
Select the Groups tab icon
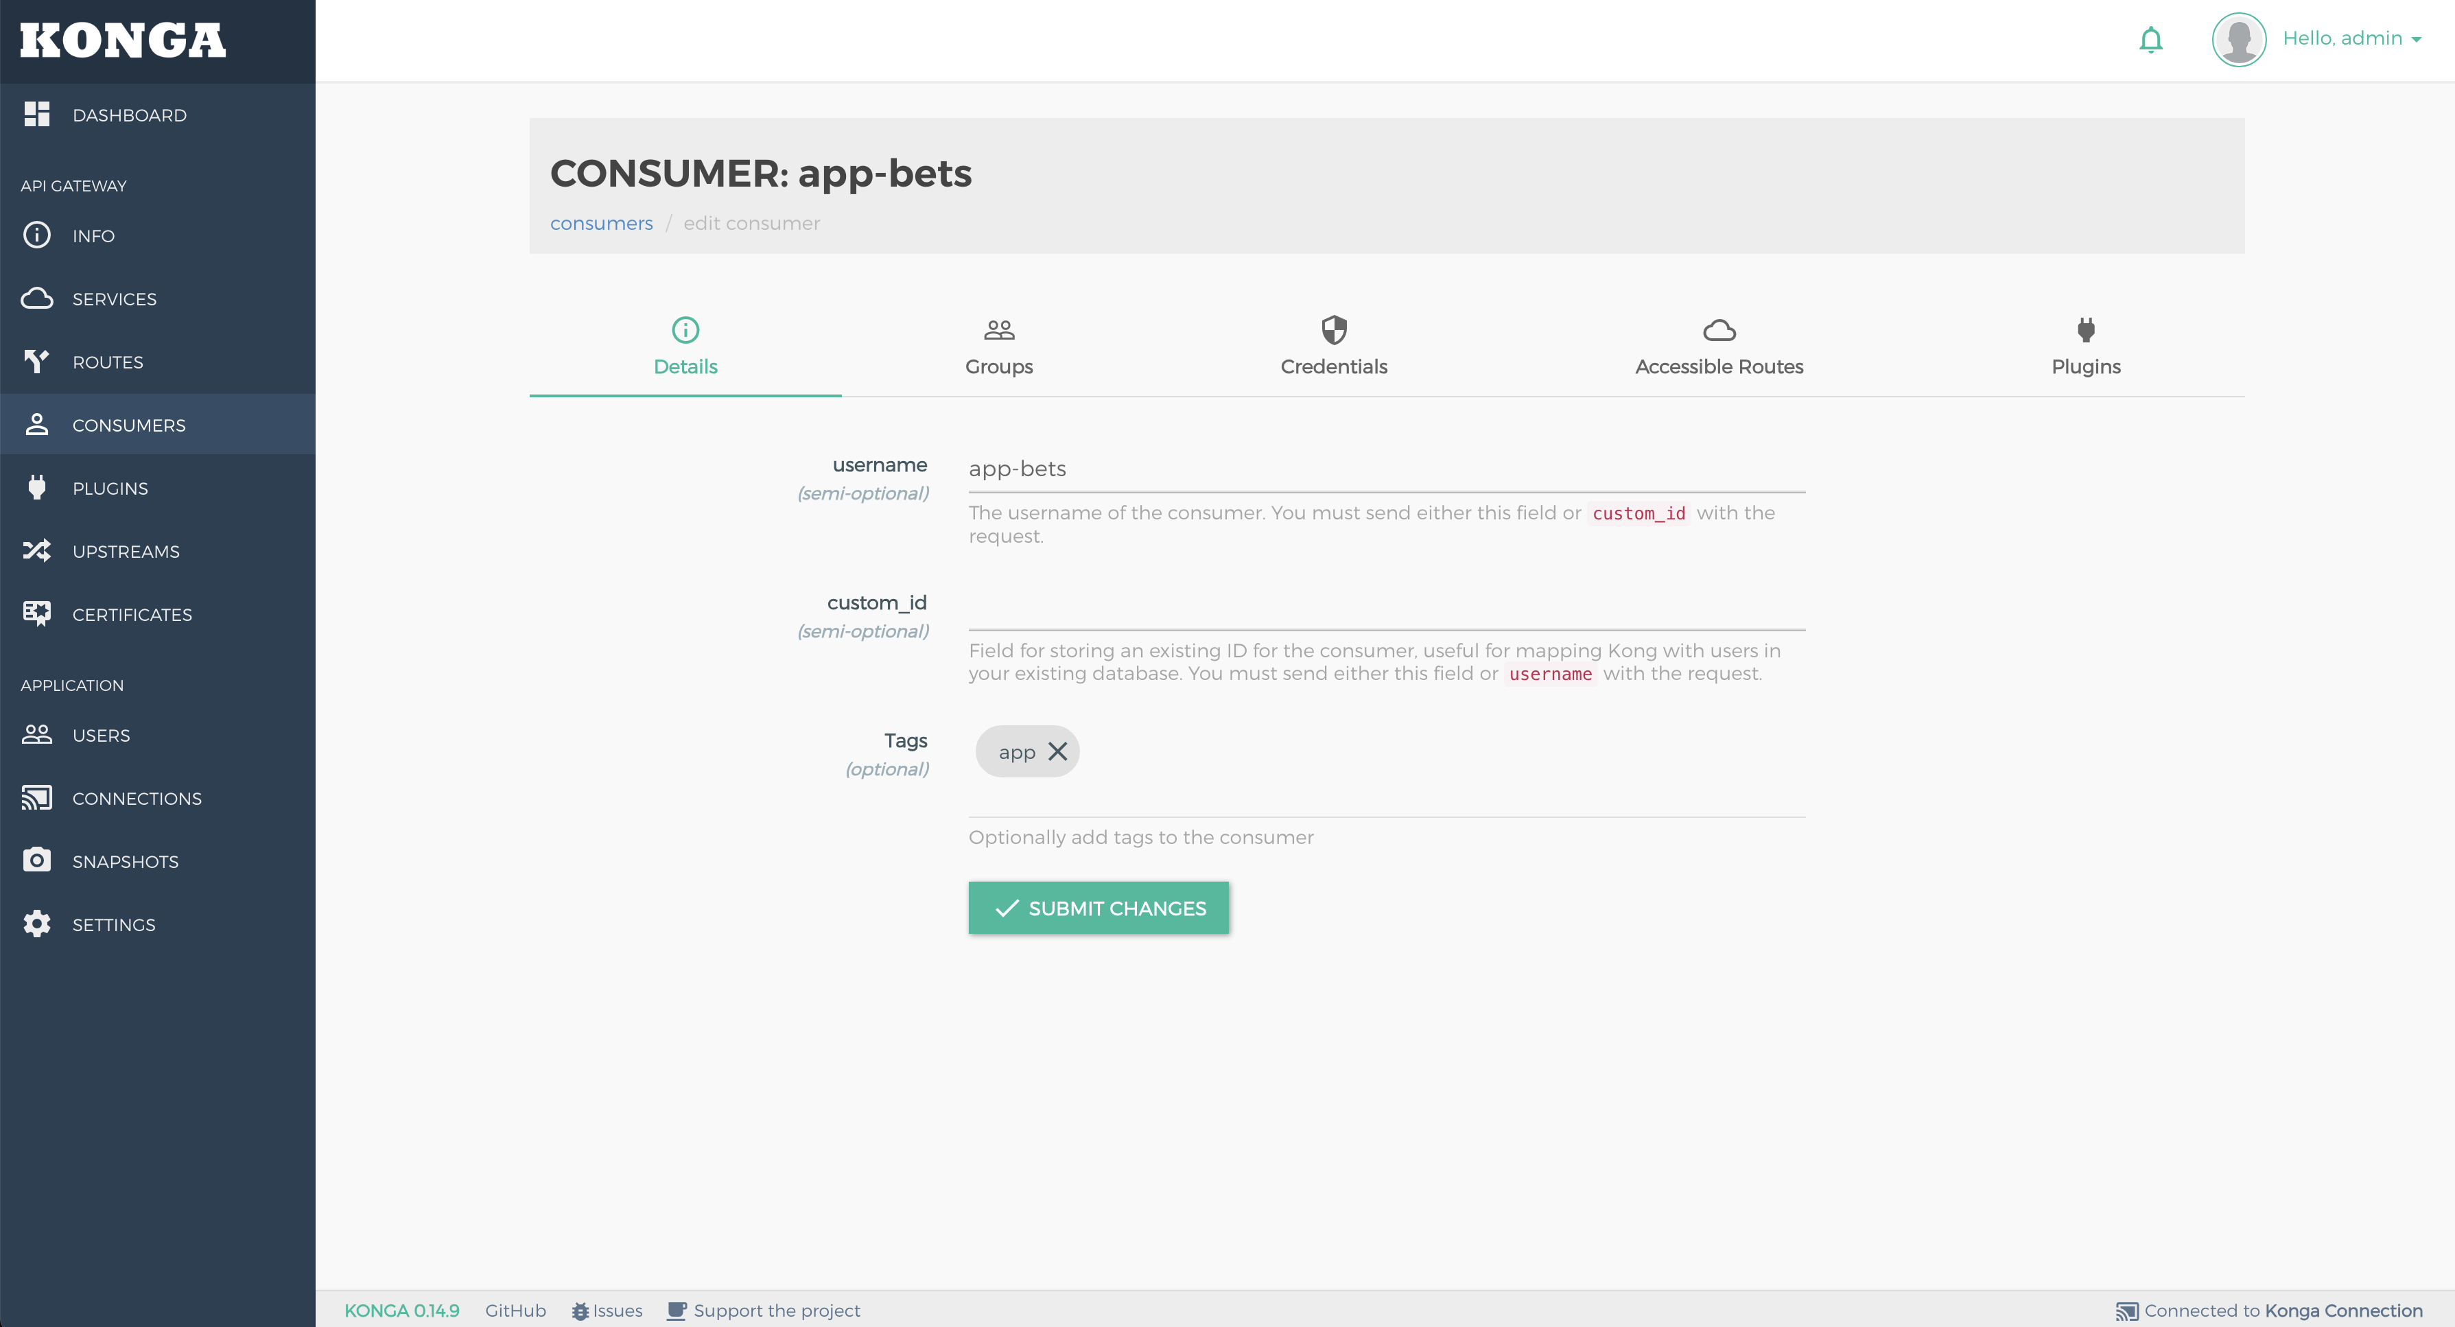[x=998, y=329]
